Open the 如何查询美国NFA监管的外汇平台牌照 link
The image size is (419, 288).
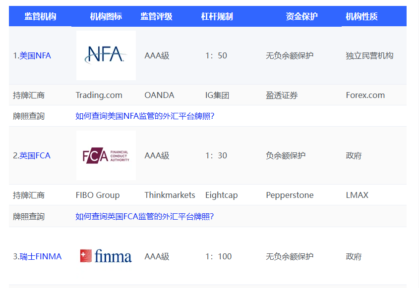click(145, 116)
